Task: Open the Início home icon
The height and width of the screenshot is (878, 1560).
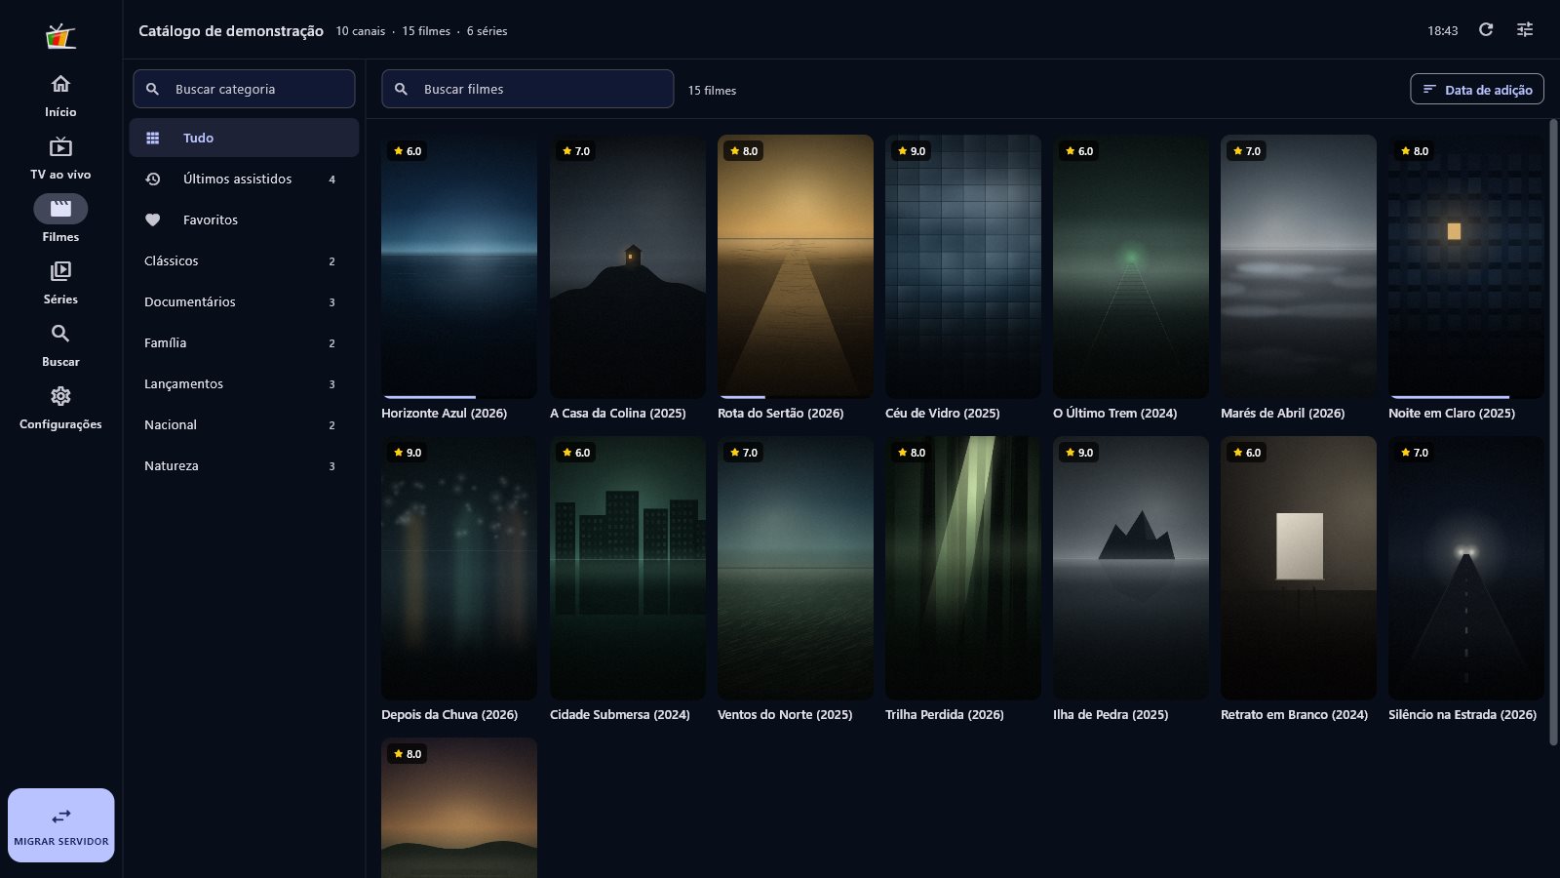Action: click(x=60, y=84)
